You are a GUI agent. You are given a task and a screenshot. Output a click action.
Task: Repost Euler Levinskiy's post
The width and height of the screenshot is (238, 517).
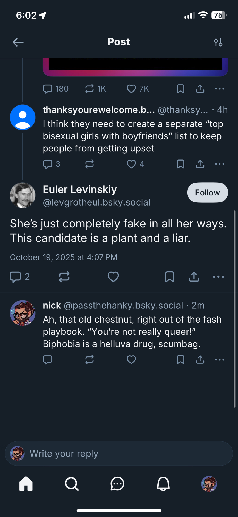click(x=64, y=277)
